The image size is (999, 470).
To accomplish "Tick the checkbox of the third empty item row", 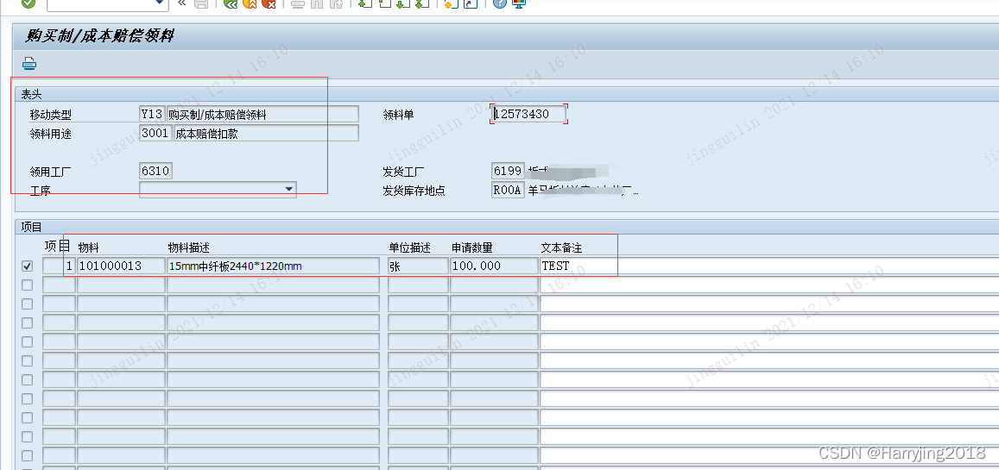I will pyautogui.click(x=28, y=323).
